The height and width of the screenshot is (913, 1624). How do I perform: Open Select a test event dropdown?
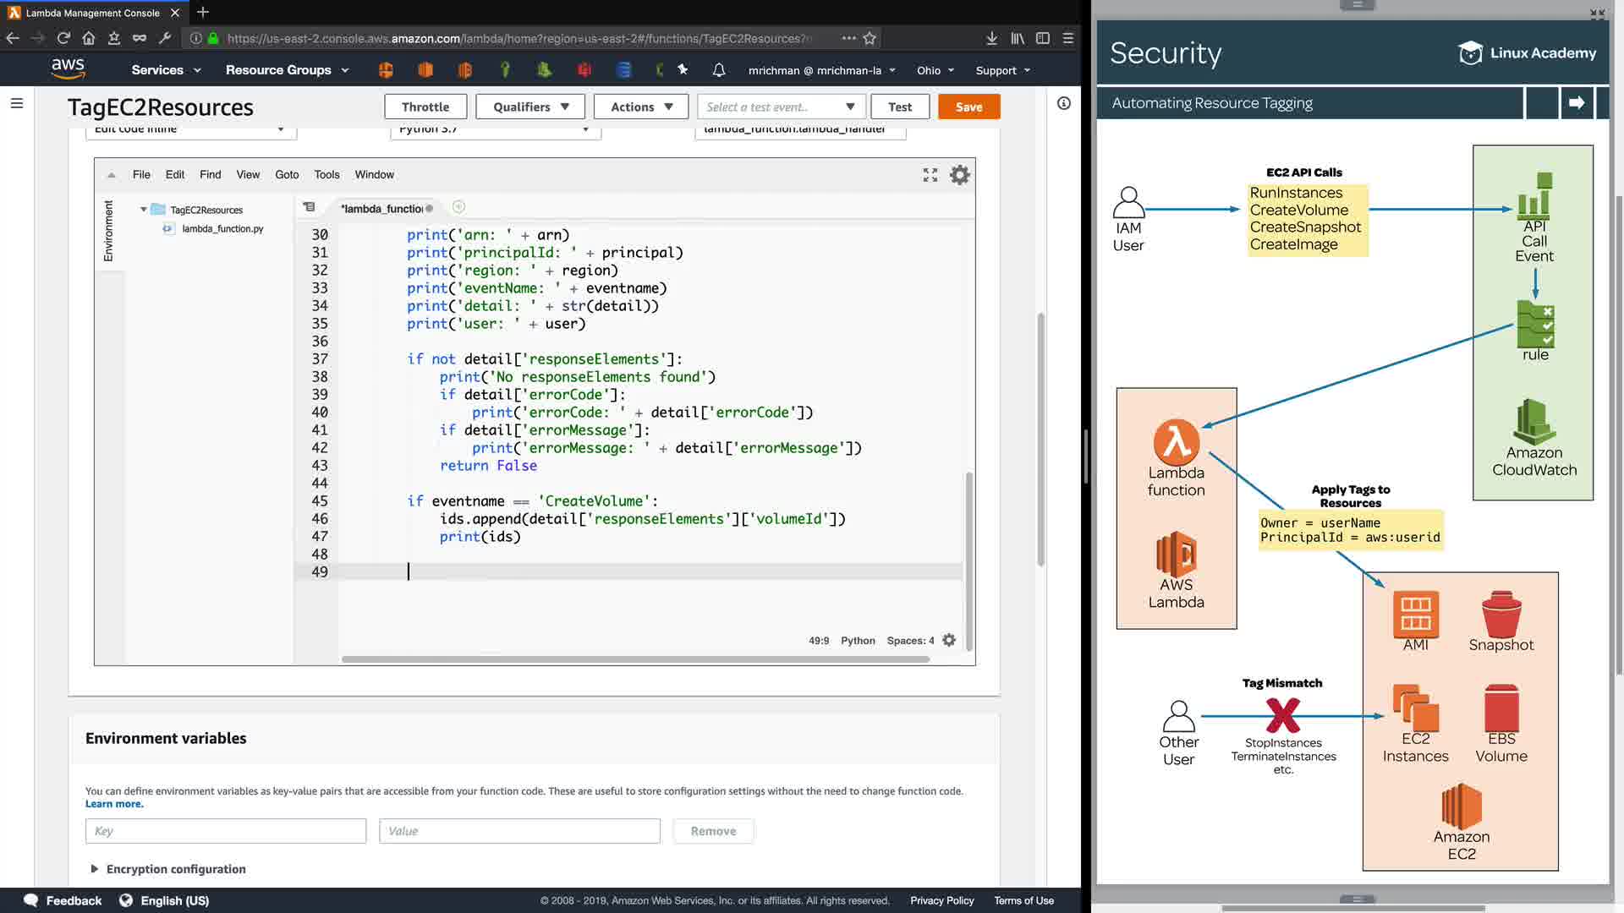pos(780,107)
